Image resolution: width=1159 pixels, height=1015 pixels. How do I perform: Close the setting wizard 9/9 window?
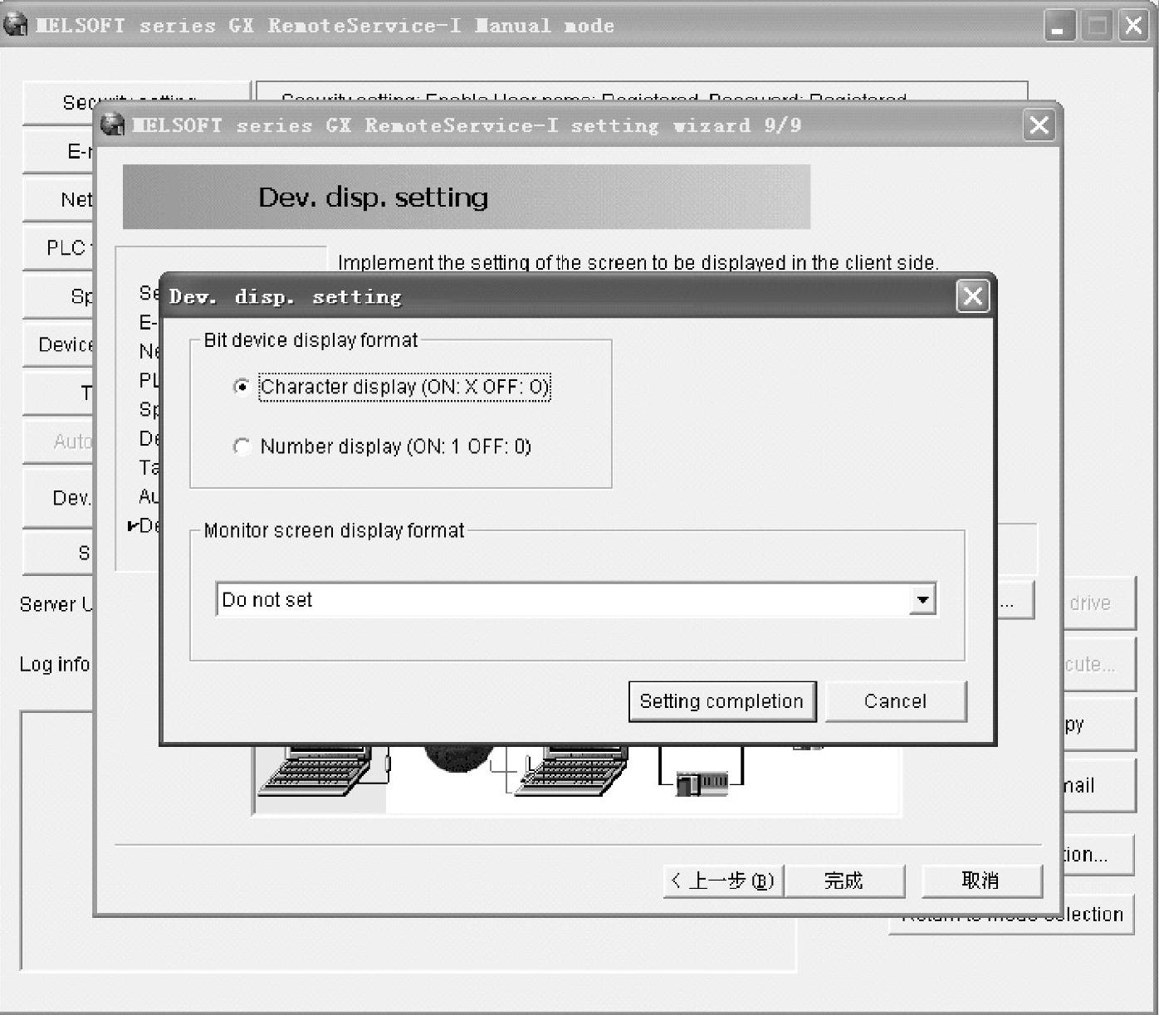click(1039, 125)
